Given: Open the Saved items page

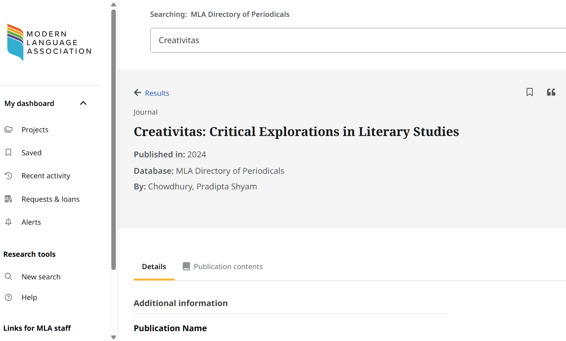Looking at the screenshot, I should [x=32, y=153].
